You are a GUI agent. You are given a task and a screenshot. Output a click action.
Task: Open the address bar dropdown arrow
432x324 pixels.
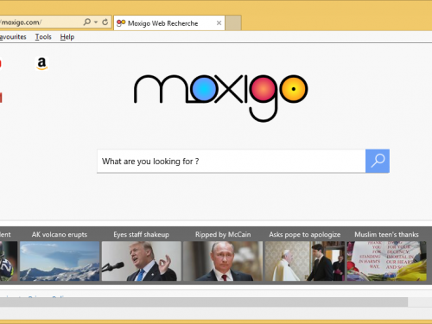[x=96, y=22]
